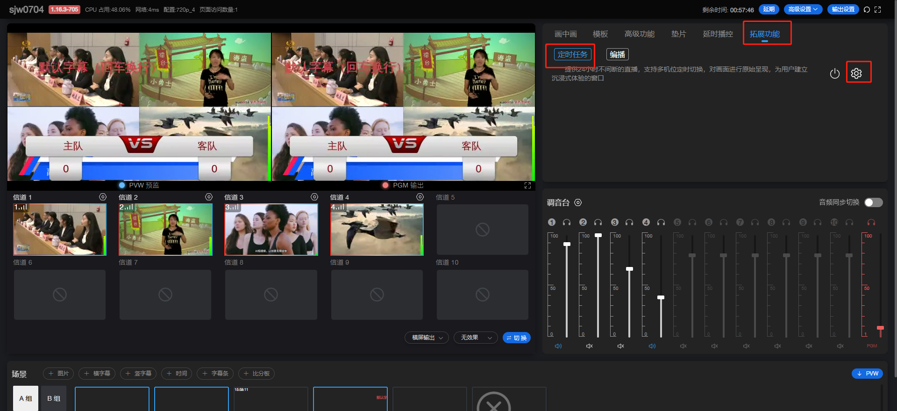Click the 输出设置 button
The image size is (897, 411).
(843, 9)
